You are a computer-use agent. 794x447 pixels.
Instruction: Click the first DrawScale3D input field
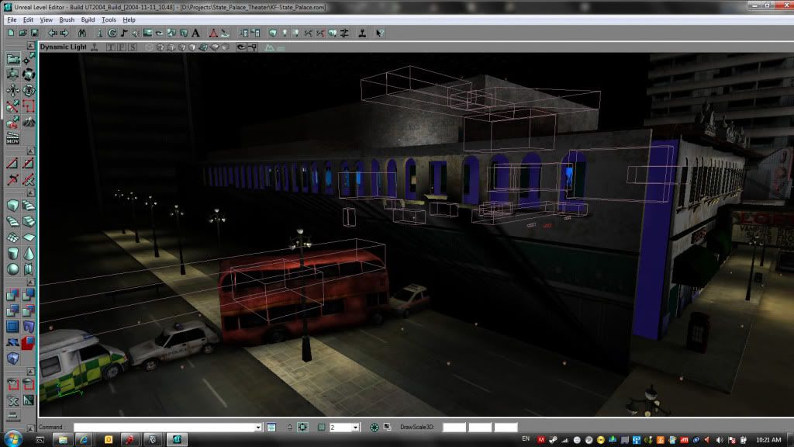click(x=454, y=428)
